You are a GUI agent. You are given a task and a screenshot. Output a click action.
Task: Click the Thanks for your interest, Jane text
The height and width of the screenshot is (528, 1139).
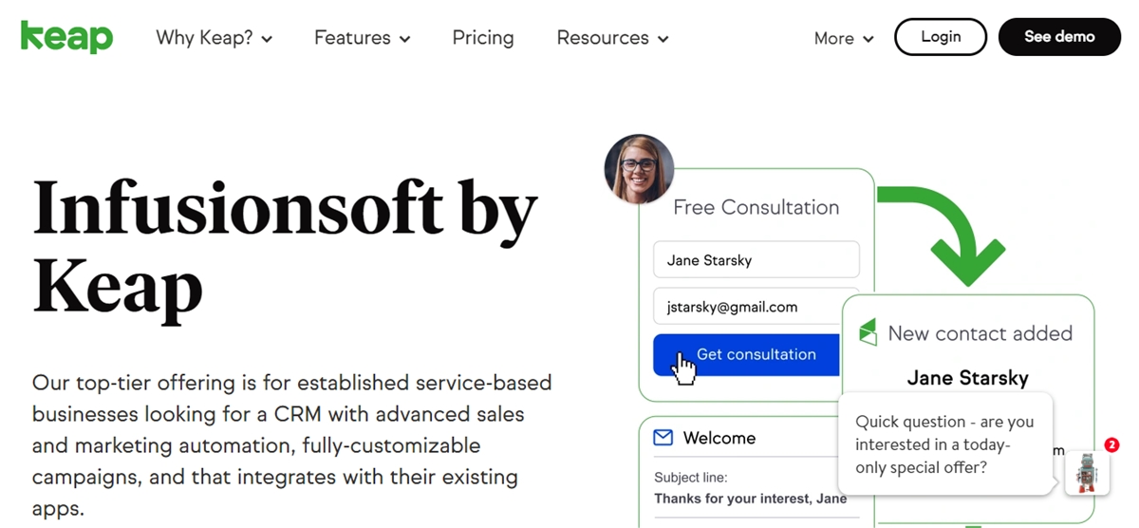[750, 499]
